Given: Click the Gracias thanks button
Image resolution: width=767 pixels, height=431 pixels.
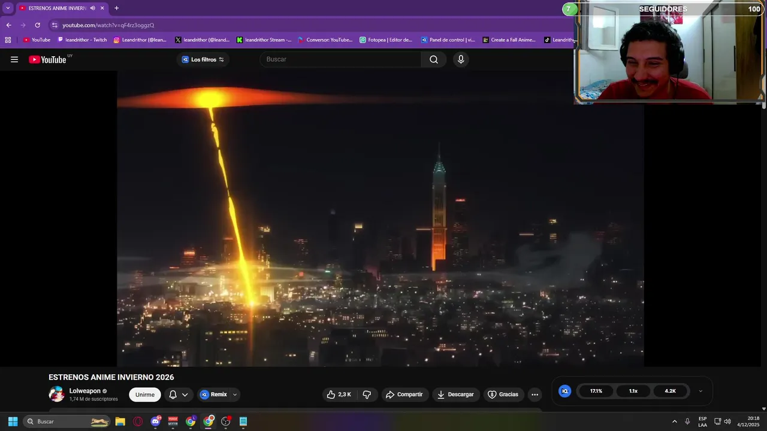Looking at the screenshot, I should pyautogui.click(x=503, y=394).
